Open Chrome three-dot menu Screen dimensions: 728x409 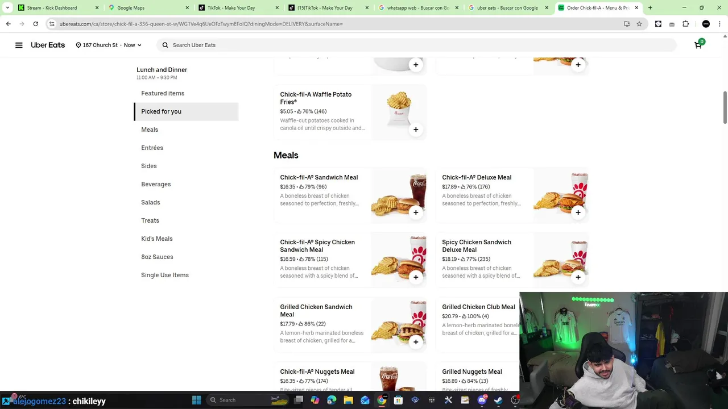click(x=720, y=24)
